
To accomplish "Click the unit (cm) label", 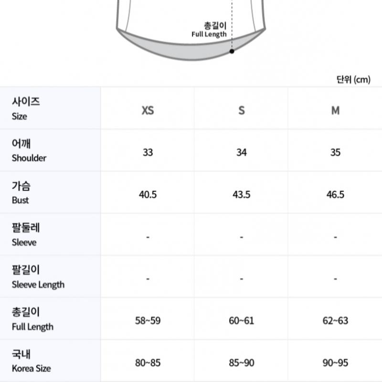I will click(x=353, y=80).
